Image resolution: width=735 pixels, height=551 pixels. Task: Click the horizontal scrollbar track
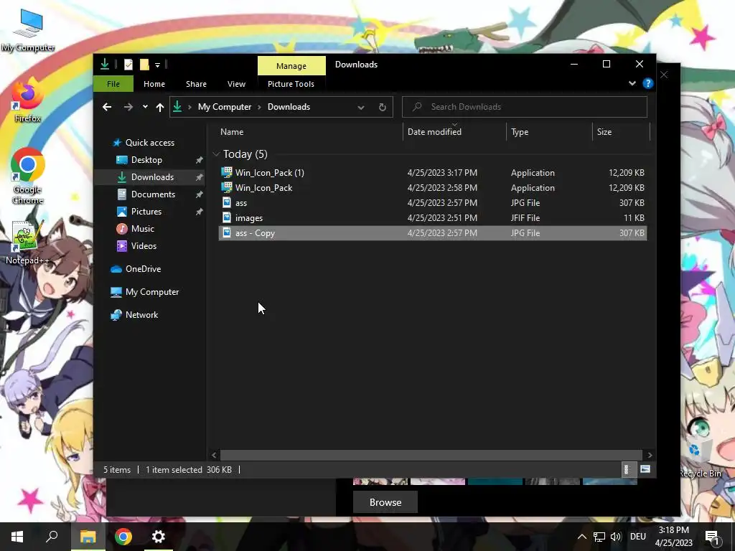coord(431,455)
